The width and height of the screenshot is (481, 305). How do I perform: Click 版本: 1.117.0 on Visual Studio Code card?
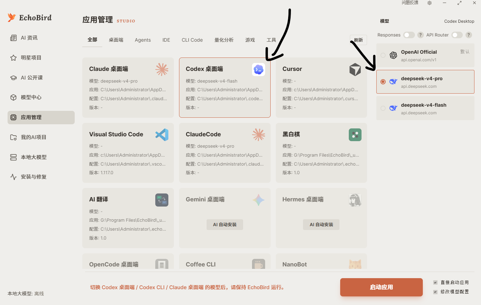click(101, 173)
